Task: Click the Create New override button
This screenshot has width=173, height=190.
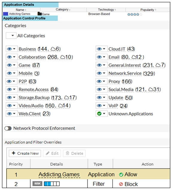Action: point(25,153)
